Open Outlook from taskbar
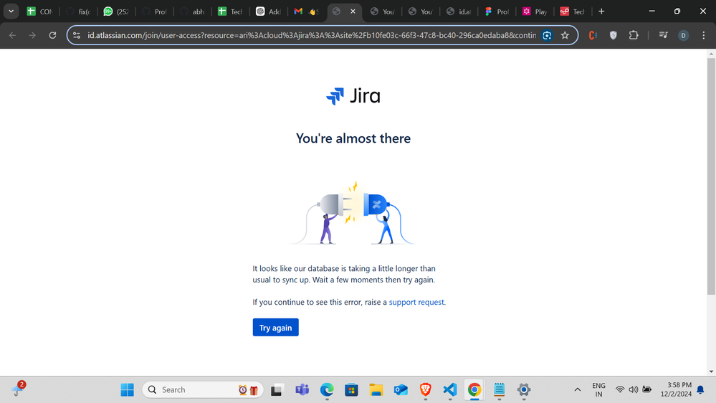Image resolution: width=716 pixels, height=403 pixels. click(x=401, y=390)
